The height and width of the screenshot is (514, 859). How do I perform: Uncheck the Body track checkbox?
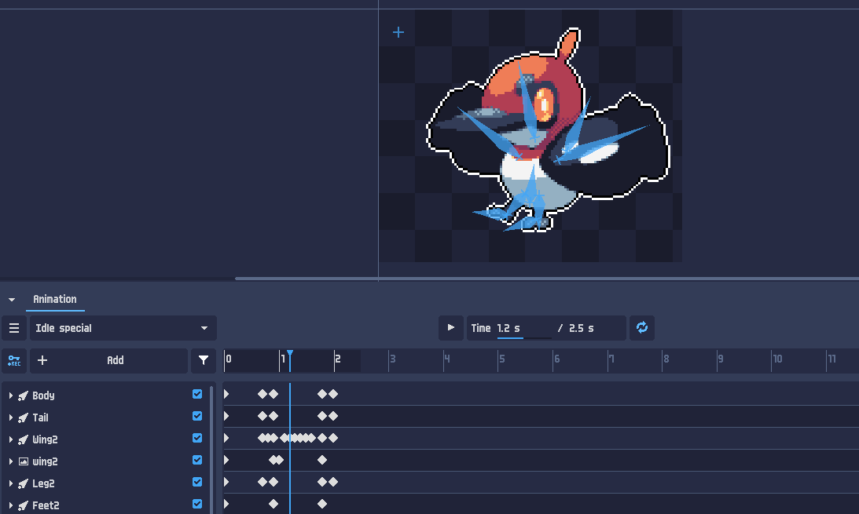click(x=197, y=394)
